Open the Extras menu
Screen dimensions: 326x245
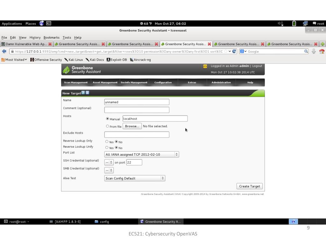(x=192, y=82)
